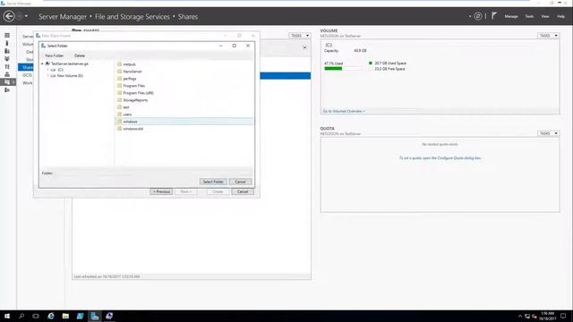573x322 pixels.
Task: Click the New Volume (E:) drive icon
Action: (x=53, y=75)
